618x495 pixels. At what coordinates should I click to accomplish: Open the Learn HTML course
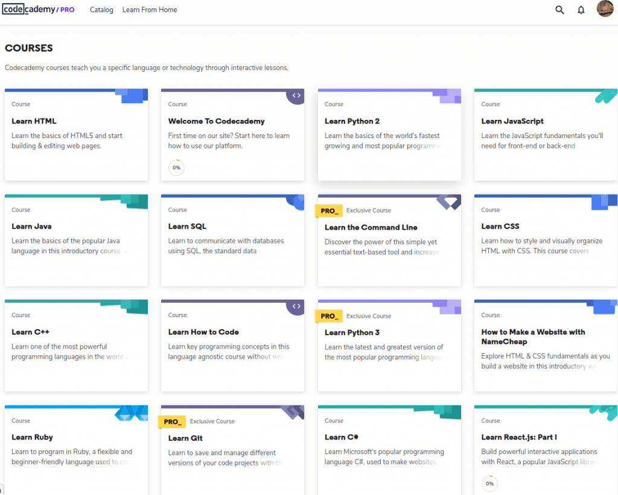tap(77, 135)
